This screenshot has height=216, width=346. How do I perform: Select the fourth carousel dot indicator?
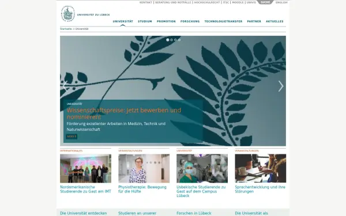click(x=179, y=40)
